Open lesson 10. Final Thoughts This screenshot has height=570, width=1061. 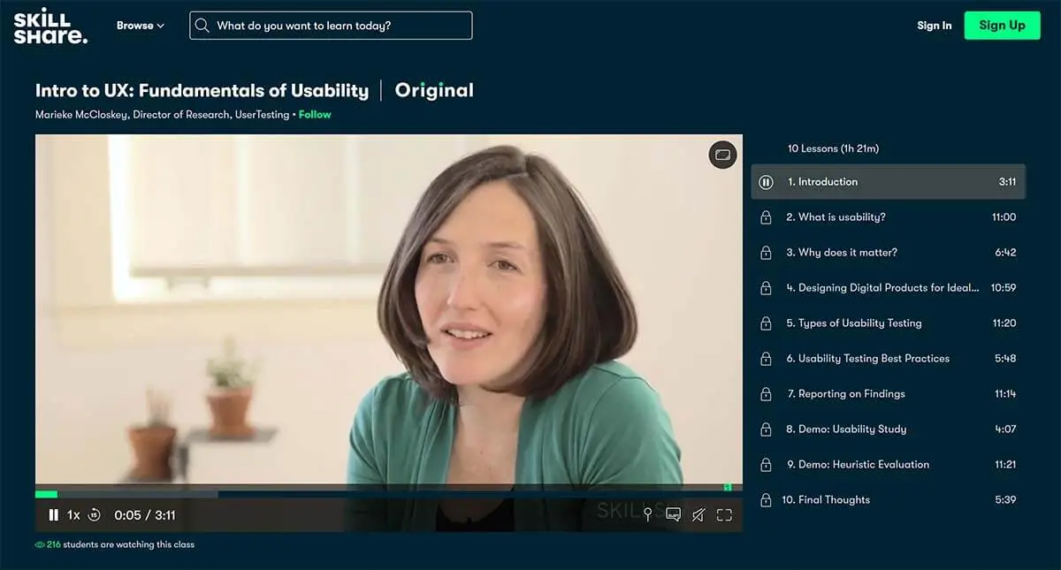pos(889,500)
